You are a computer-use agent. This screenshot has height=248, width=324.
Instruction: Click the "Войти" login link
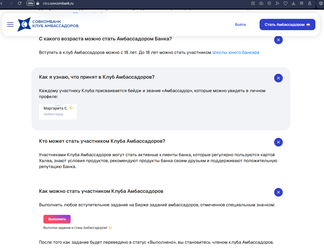coord(240,25)
